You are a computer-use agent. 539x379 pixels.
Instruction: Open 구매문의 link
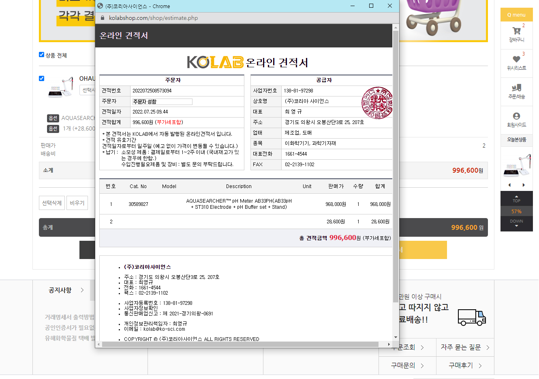[x=407, y=366]
